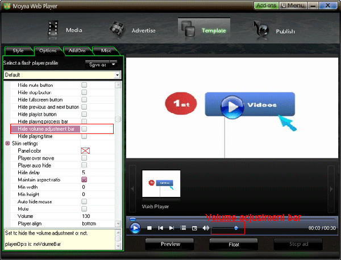Screen dimensions: 341x260
Task: Click the Stop ad button
Action: (298, 244)
